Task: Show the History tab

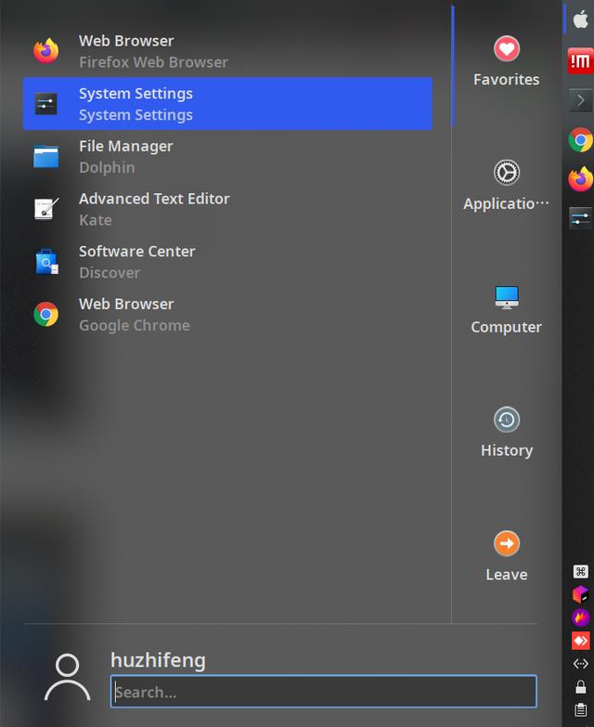Action: 507,433
